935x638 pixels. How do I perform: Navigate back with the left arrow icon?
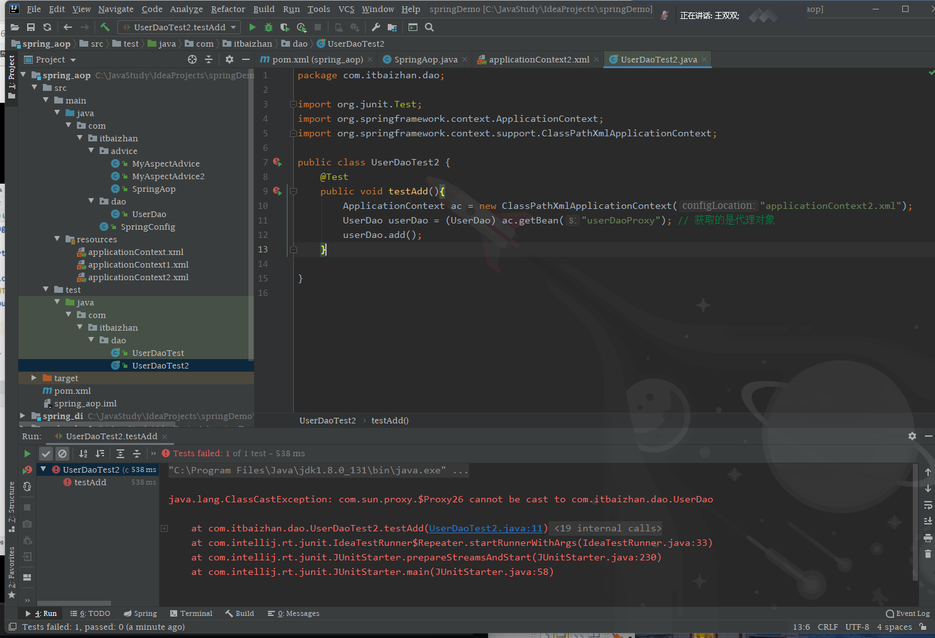pyautogui.click(x=68, y=27)
